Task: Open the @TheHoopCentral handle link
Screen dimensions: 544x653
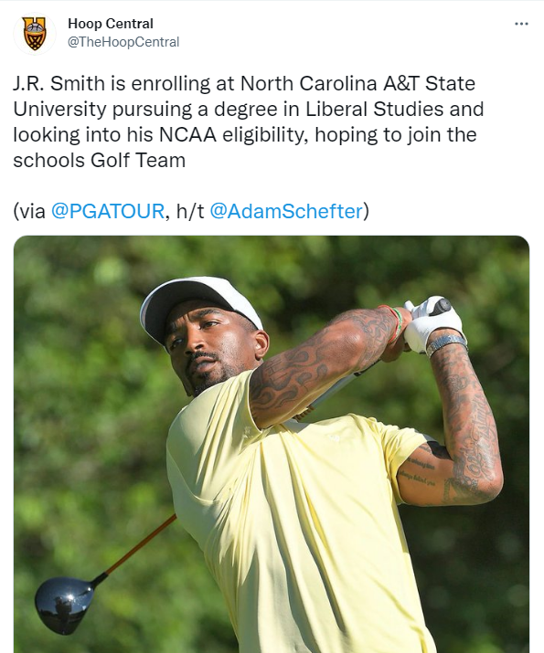Action: pos(123,42)
